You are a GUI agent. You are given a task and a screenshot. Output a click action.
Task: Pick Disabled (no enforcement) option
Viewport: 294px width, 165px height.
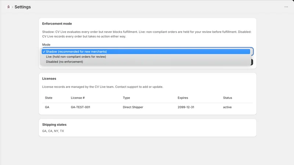[146, 62]
